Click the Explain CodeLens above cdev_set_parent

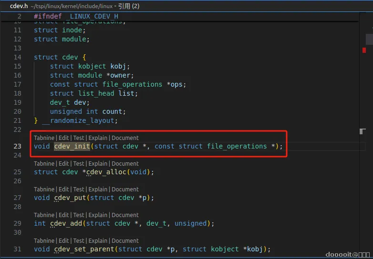[x=98, y=241]
